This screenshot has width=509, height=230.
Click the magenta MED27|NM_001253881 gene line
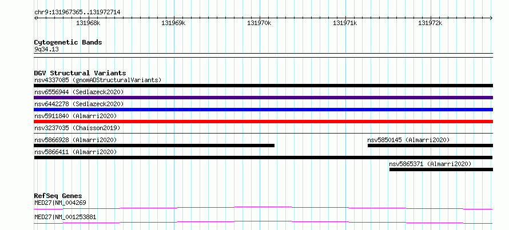(x=263, y=222)
